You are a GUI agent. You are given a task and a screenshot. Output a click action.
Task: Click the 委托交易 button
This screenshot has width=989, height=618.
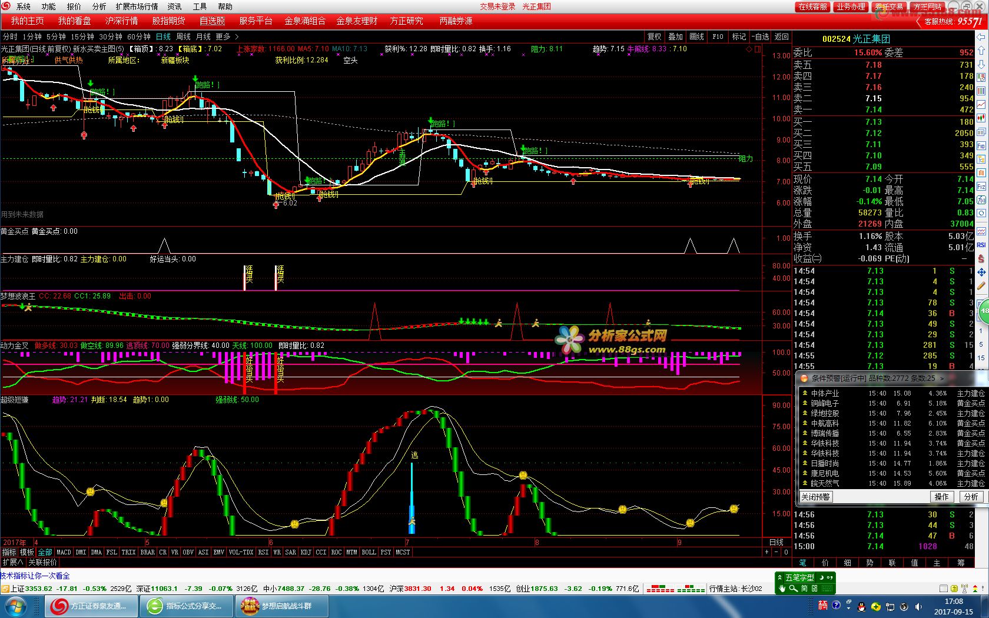pyautogui.click(x=889, y=6)
